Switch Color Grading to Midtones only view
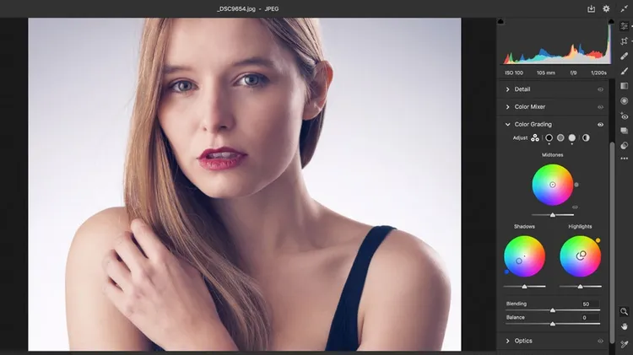 pos(560,138)
